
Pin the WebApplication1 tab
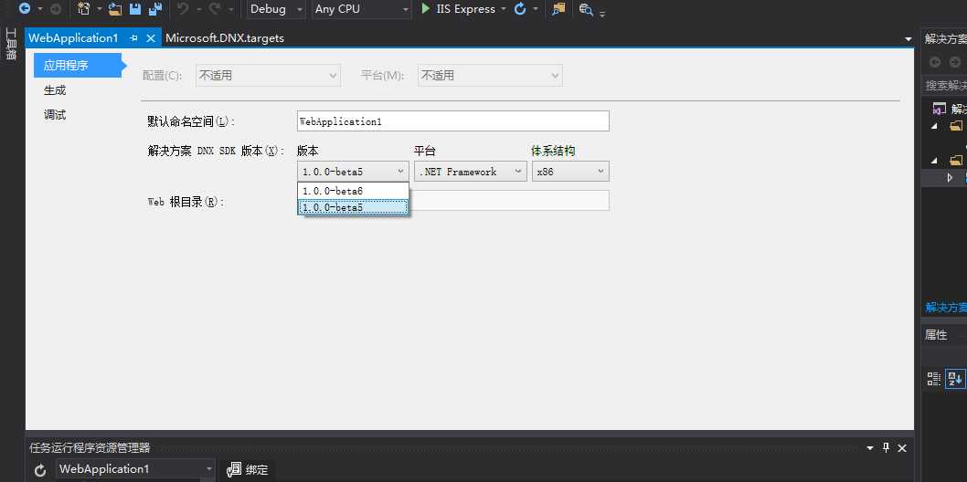pyautogui.click(x=133, y=38)
